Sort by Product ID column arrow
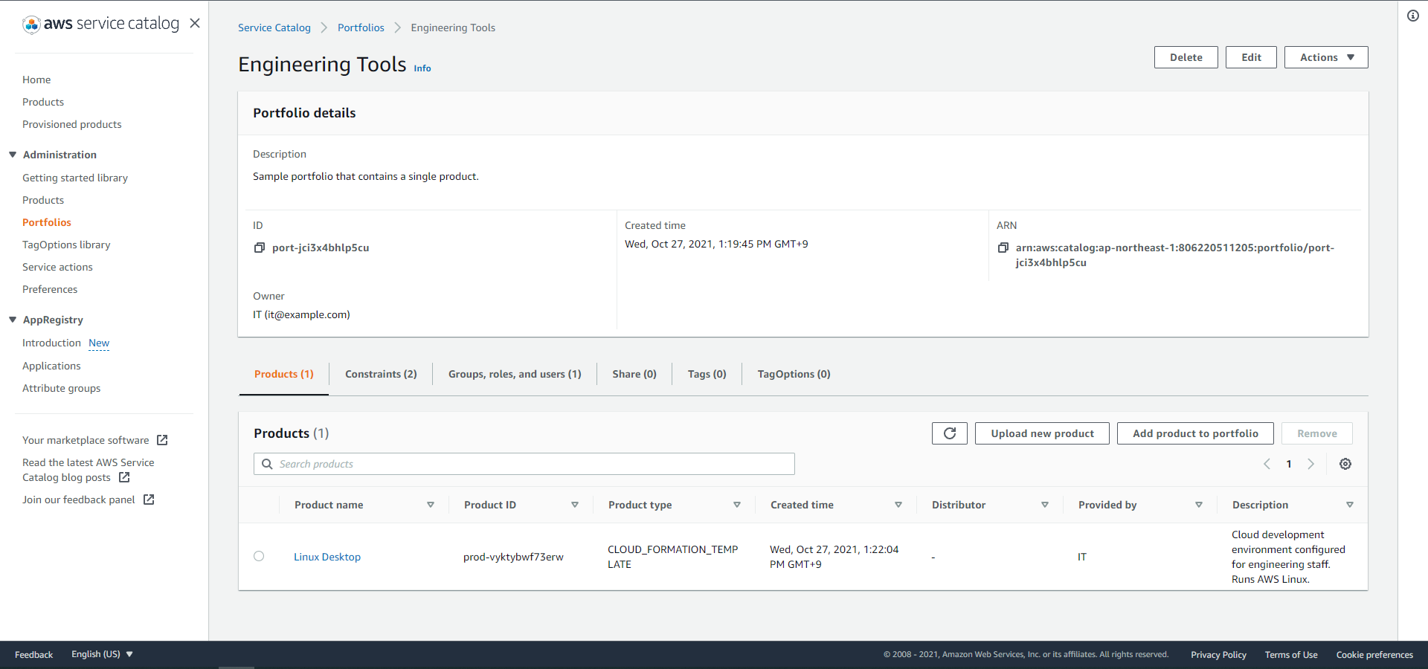 575,505
